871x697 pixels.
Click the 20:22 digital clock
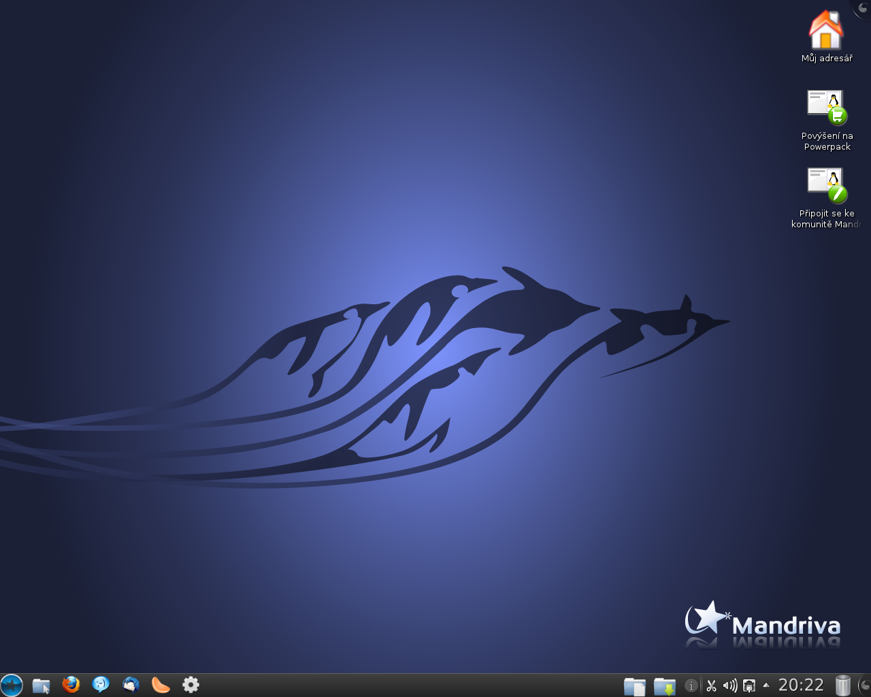(x=801, y=685)
